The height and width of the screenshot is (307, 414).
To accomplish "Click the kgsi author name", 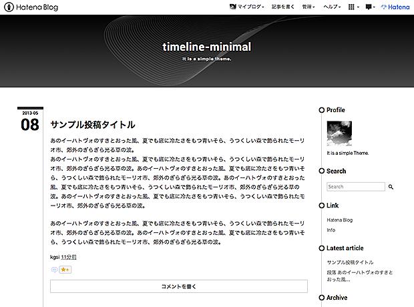I will pyautogui.click(x=55, y=257).
